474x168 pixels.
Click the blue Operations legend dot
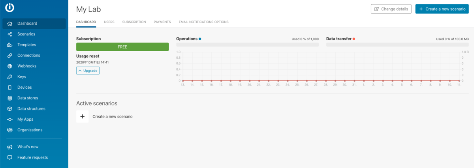pos(200,39)
